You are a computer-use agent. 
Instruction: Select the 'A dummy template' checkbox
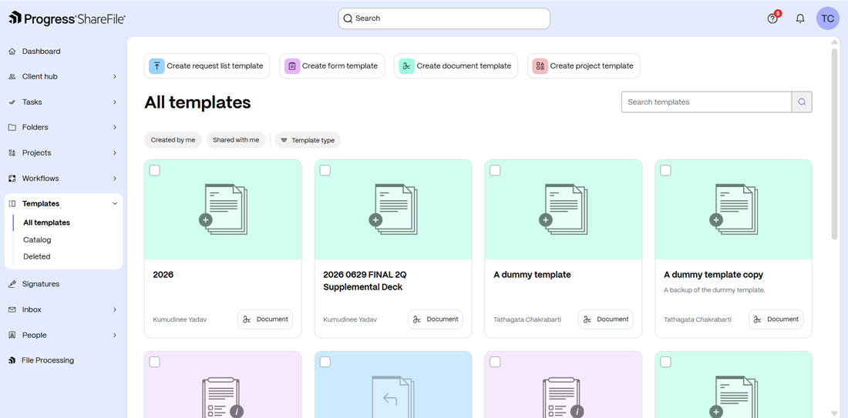(x=495, y=171)
